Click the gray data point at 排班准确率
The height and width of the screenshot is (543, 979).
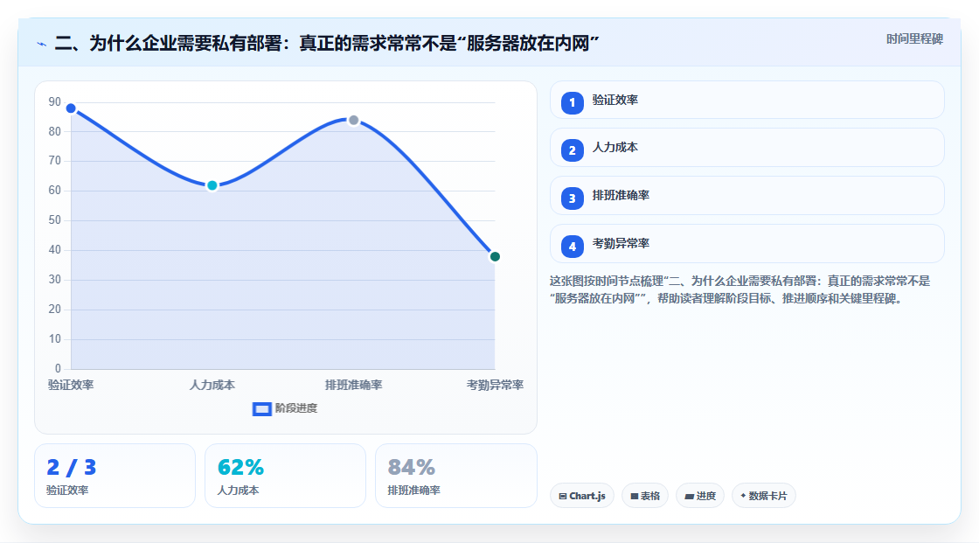tap(353, 120)
